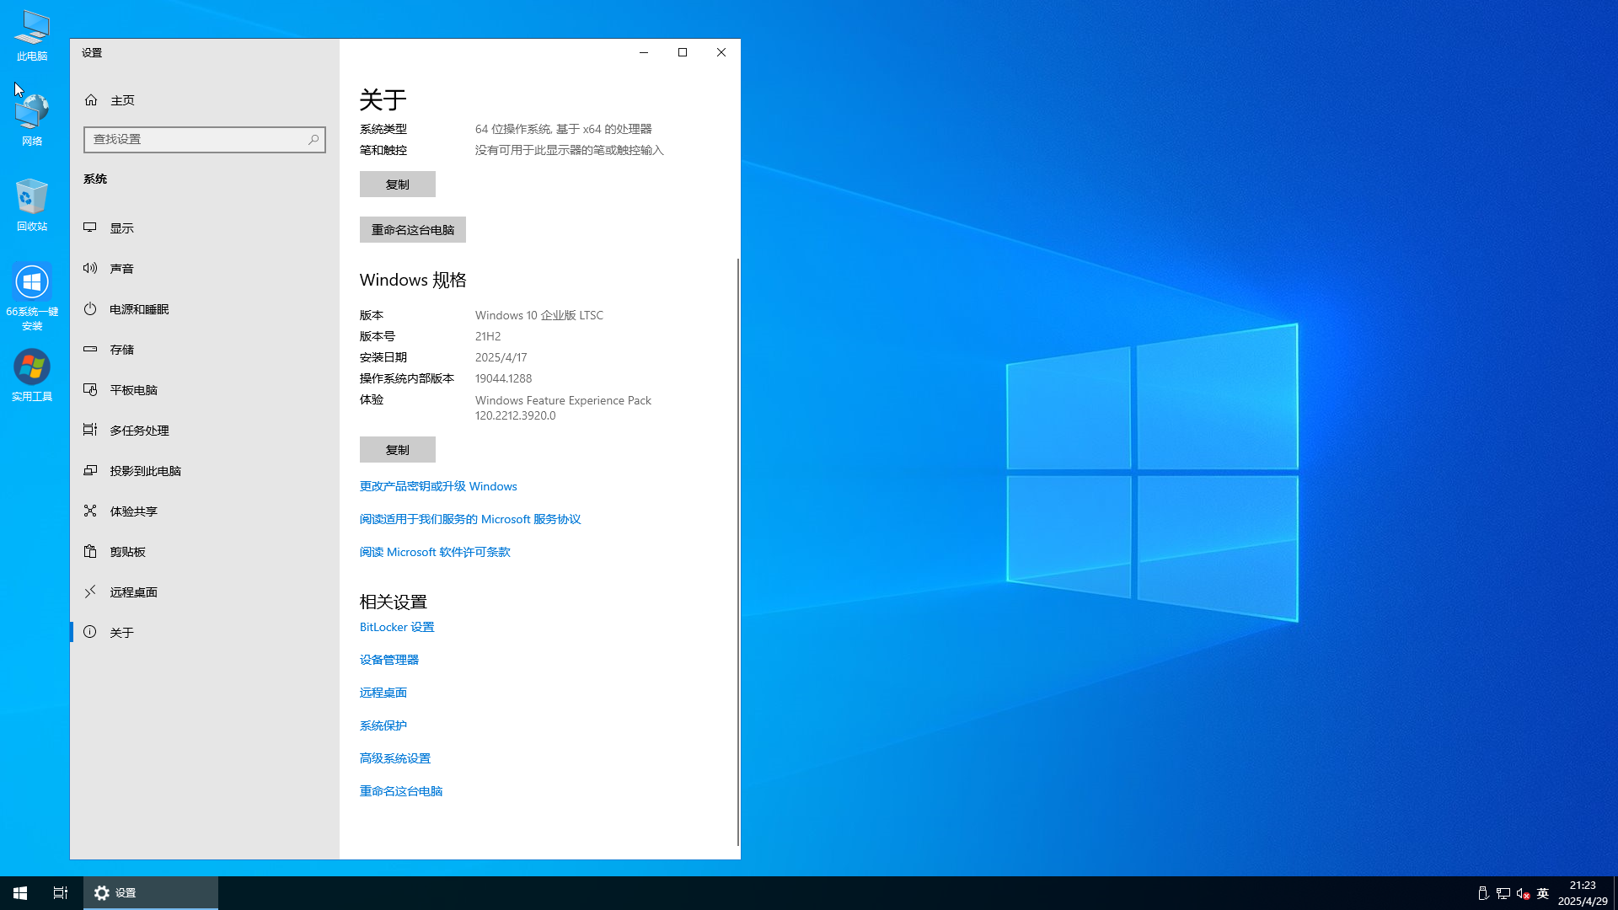1618x910 pixels.
Task: Click the Show desktop sliver at taskbar edge
Action: [x=1615, y=893]
